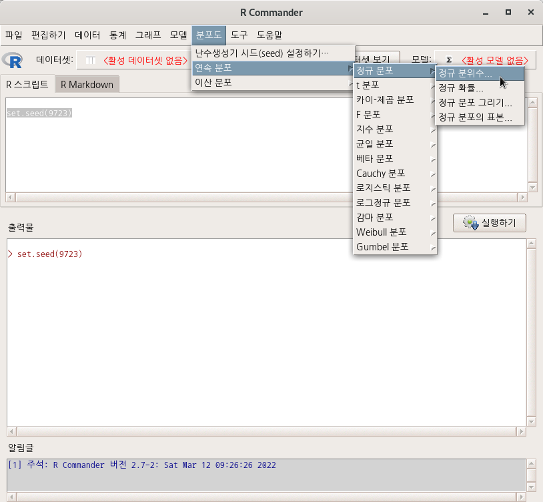Click the gear icon on 실행하기 button

[471, 223]
